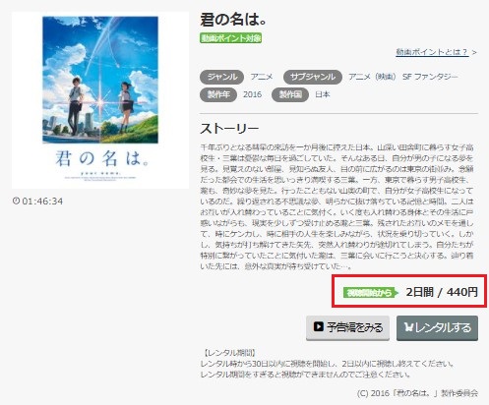The width and height of the screenshot is (489, 405).
Task: Click the 01:46:34 duration text
Action: (x=42, y=201)
